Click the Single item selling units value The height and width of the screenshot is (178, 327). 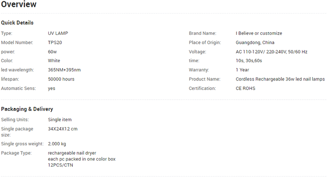point(60,120)
